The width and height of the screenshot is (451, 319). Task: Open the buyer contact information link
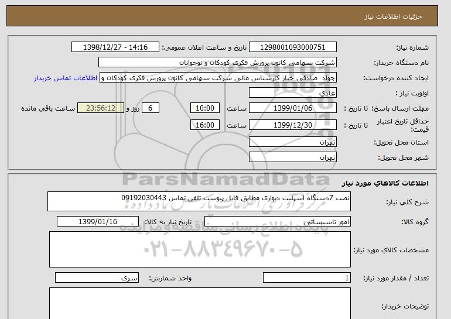pyautogui.click(x=65, y=78)
